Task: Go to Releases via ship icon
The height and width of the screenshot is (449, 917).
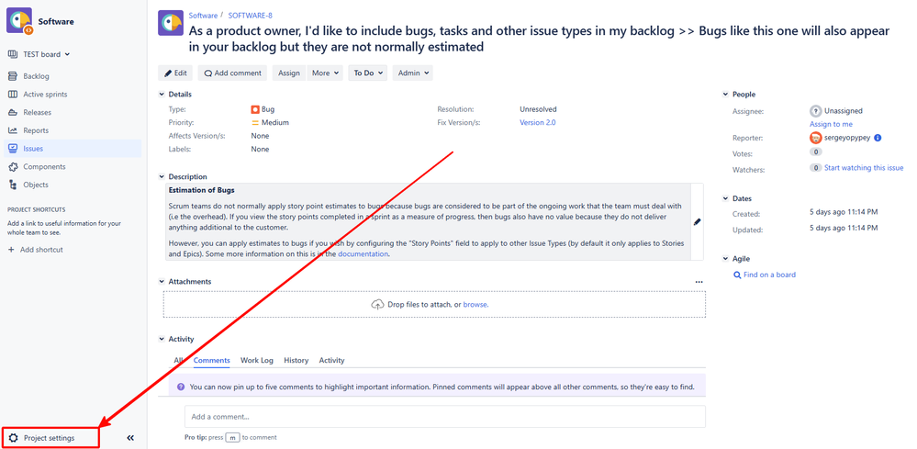Action: coord(13,112)
